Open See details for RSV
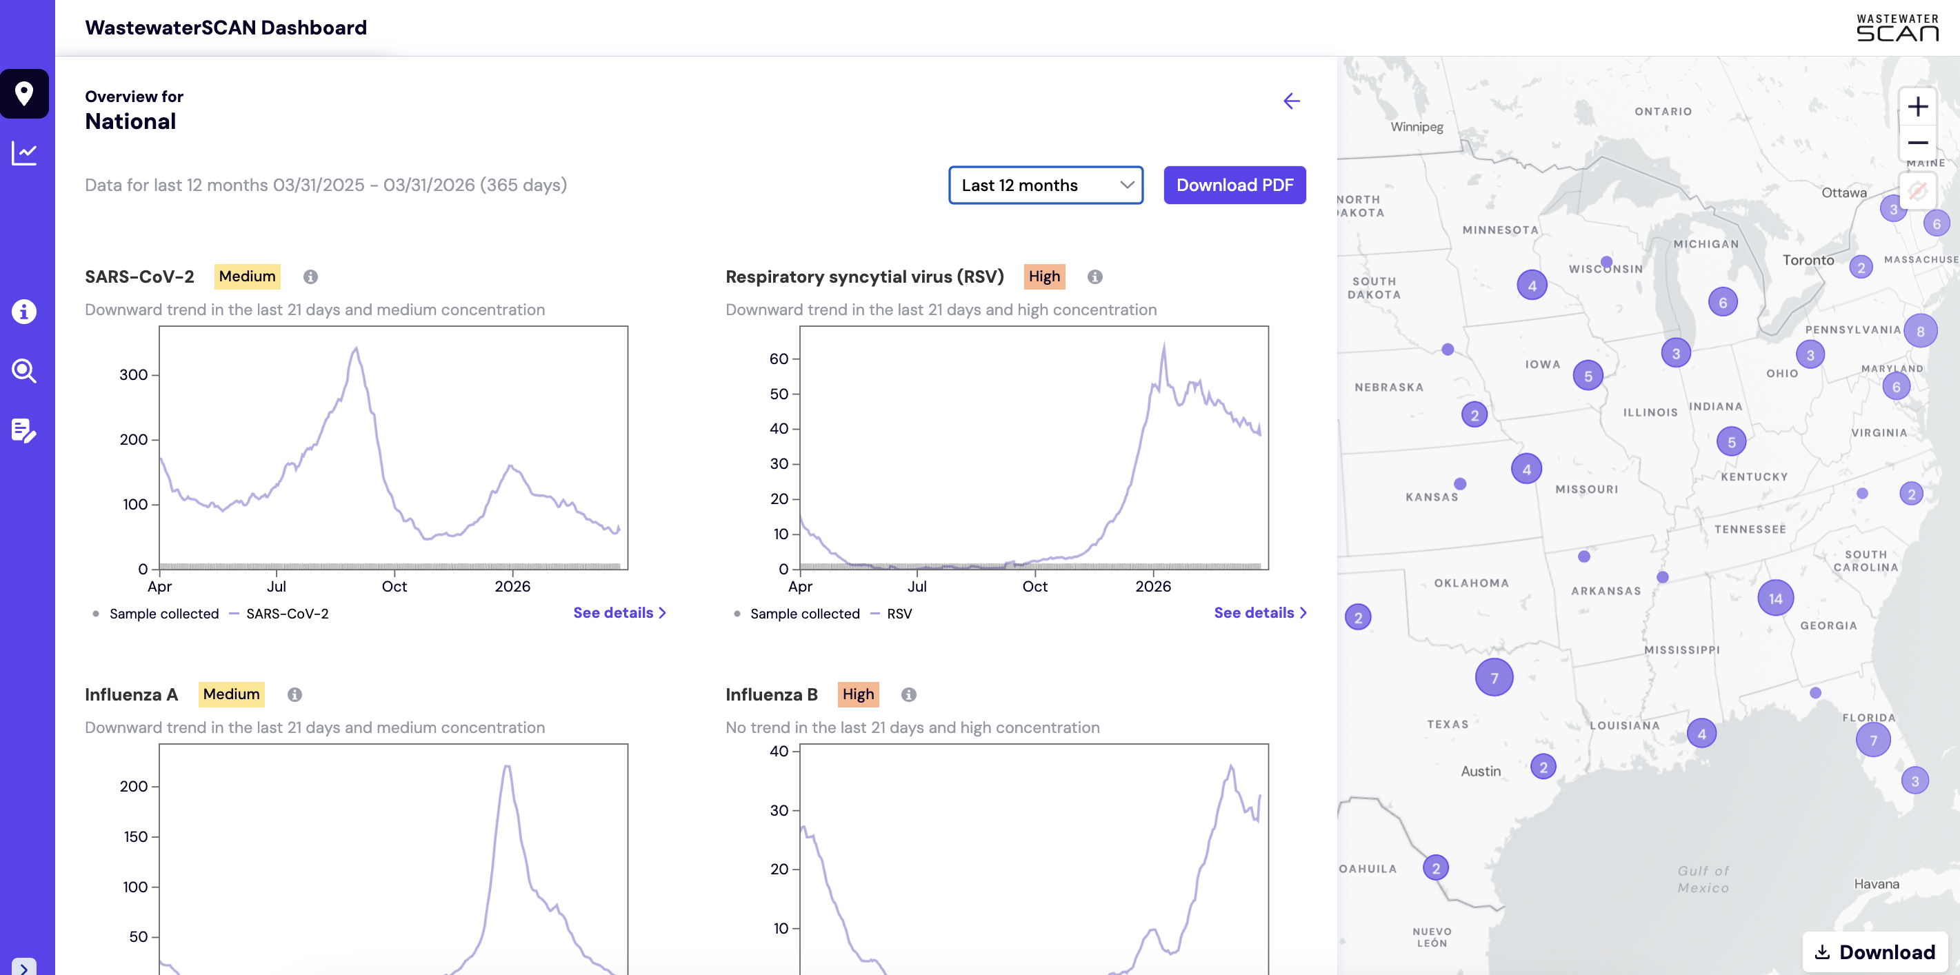The height and width of the screenshot is (975, 1960). pos(1260,613)
